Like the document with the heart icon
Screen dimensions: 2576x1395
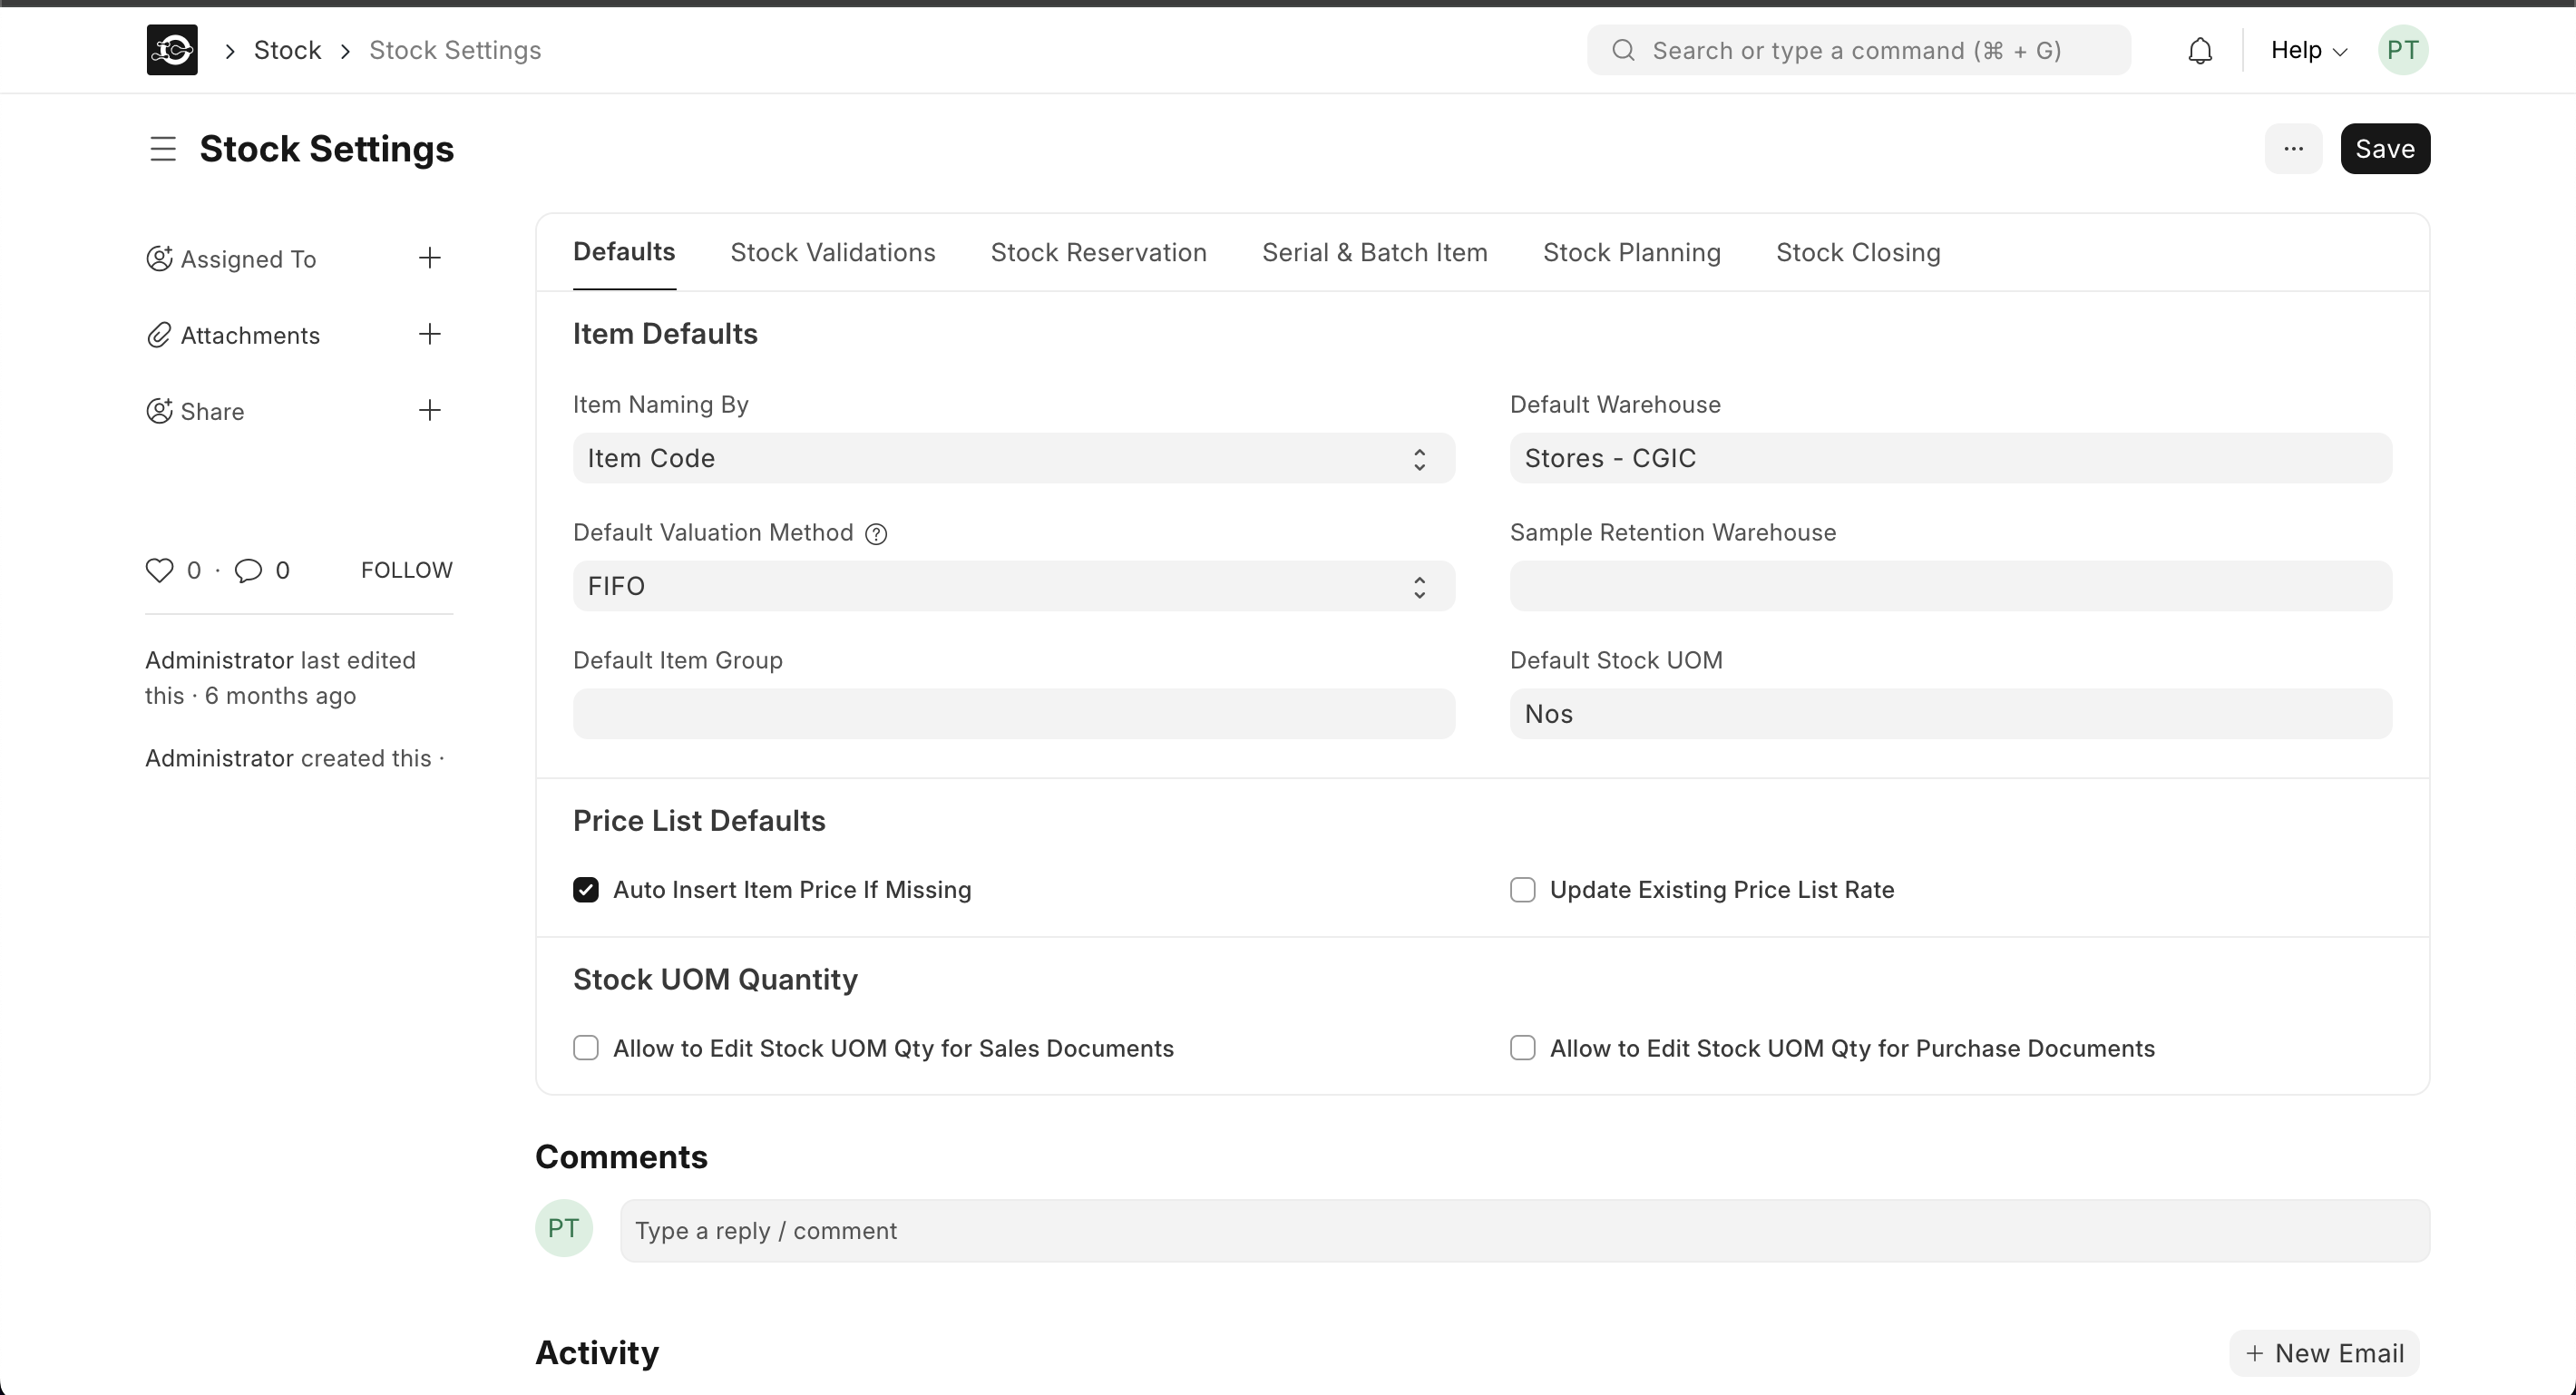coord(160,570)
